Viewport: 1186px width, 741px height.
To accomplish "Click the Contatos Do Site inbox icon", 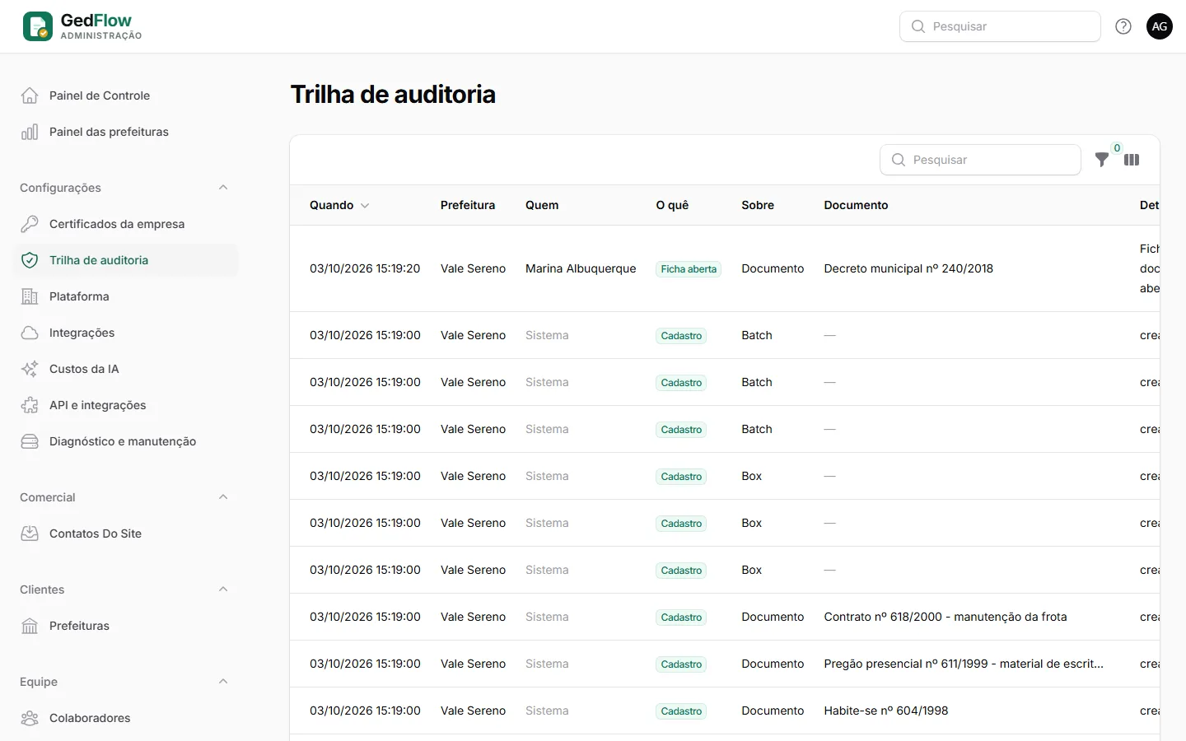I will 30,534.
